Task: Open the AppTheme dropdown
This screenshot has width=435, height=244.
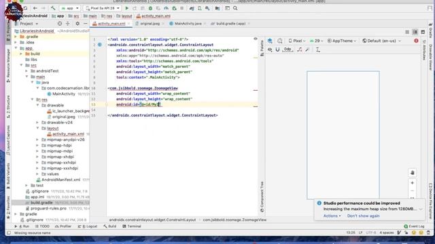Action: coord(342,41)
